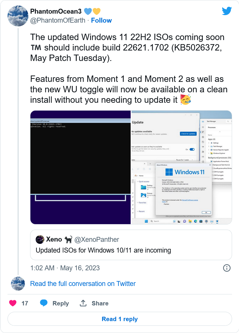Click the Reply speech bubble icon
The image size is (239, 333).
pyautogui.click(x=44, y=303)
